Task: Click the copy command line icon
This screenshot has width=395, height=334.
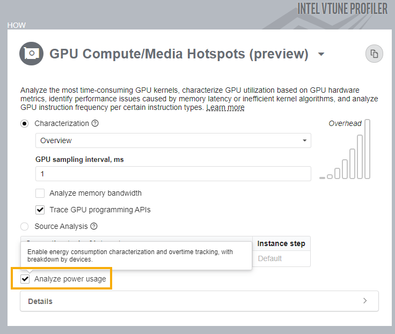Action: (375, 54)
